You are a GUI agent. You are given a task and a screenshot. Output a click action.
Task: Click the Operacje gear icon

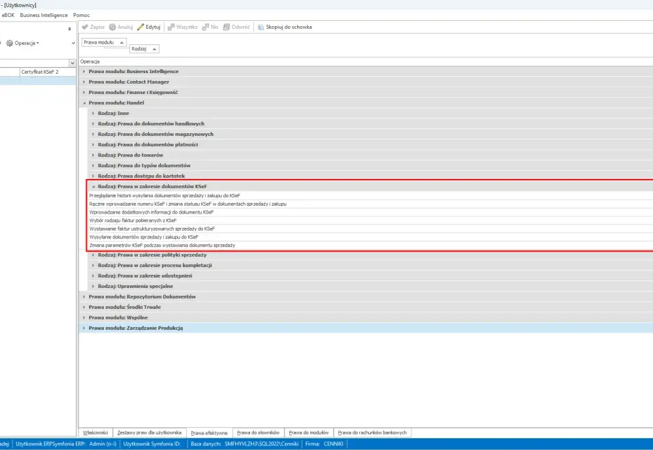pos(10,43)
